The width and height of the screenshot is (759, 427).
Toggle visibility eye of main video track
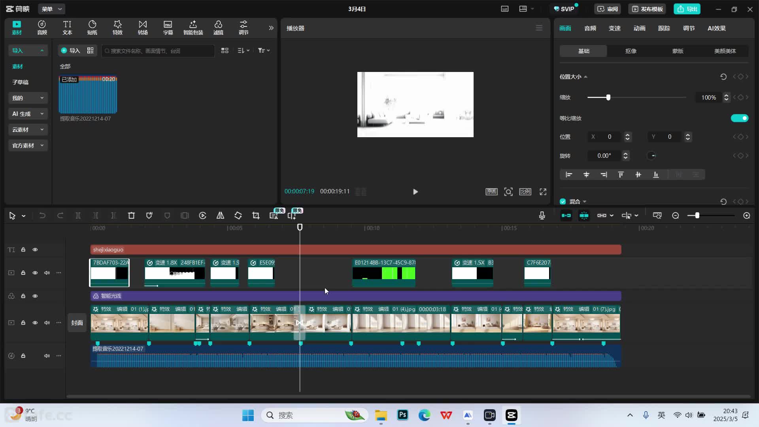35,323
